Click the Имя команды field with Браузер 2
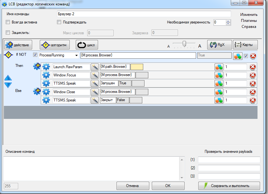The height and width of the screenshot is (194, 268). pos(144,14)
